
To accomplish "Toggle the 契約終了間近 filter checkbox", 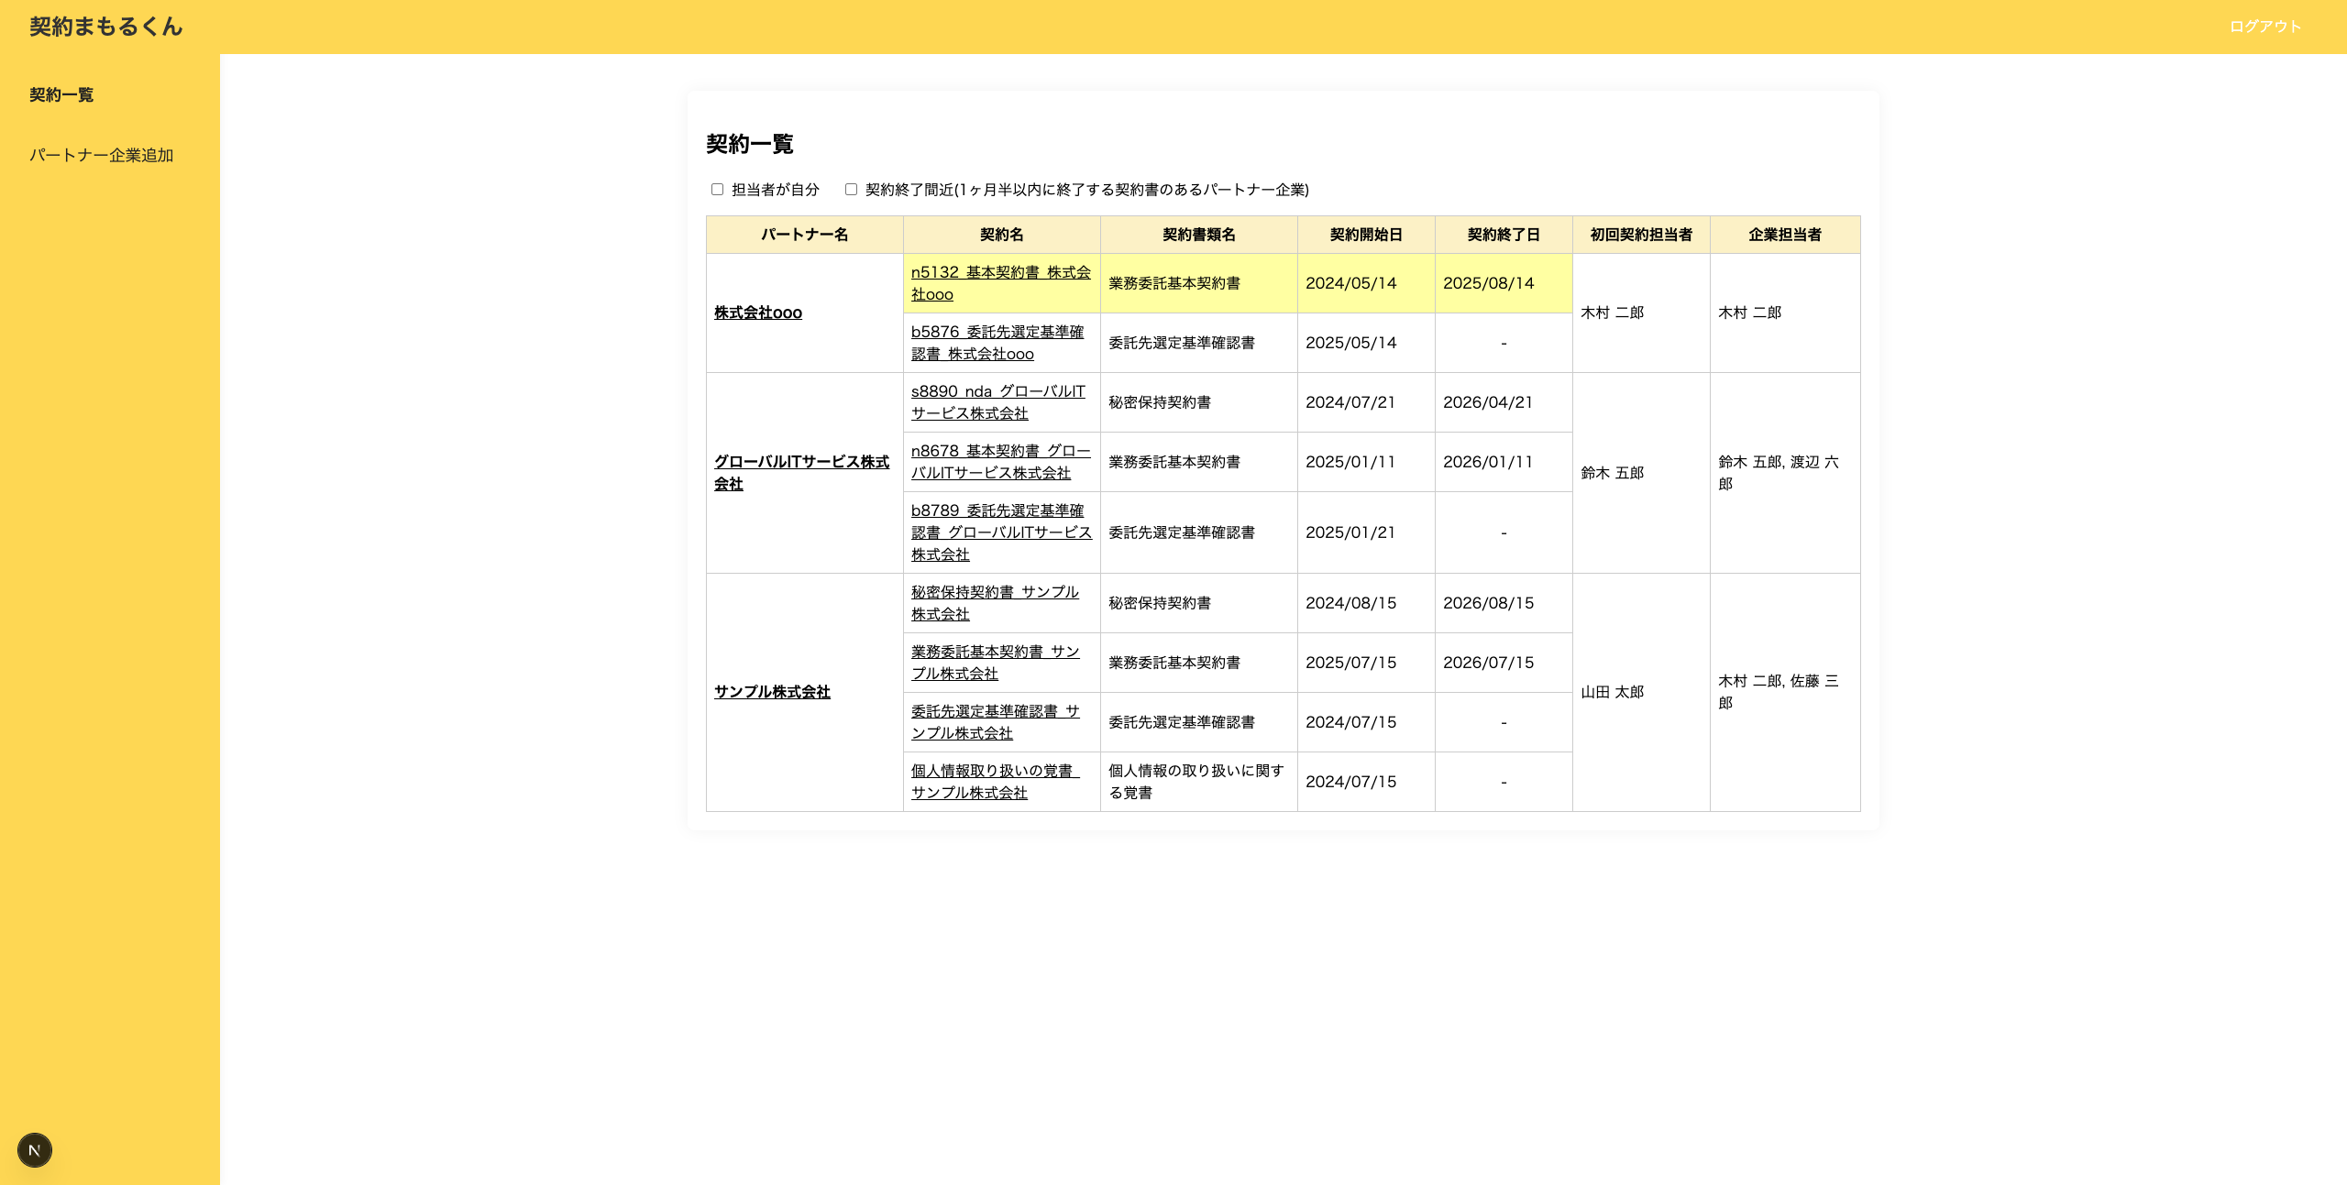I will pyautogui.click(x=851, y=190).
